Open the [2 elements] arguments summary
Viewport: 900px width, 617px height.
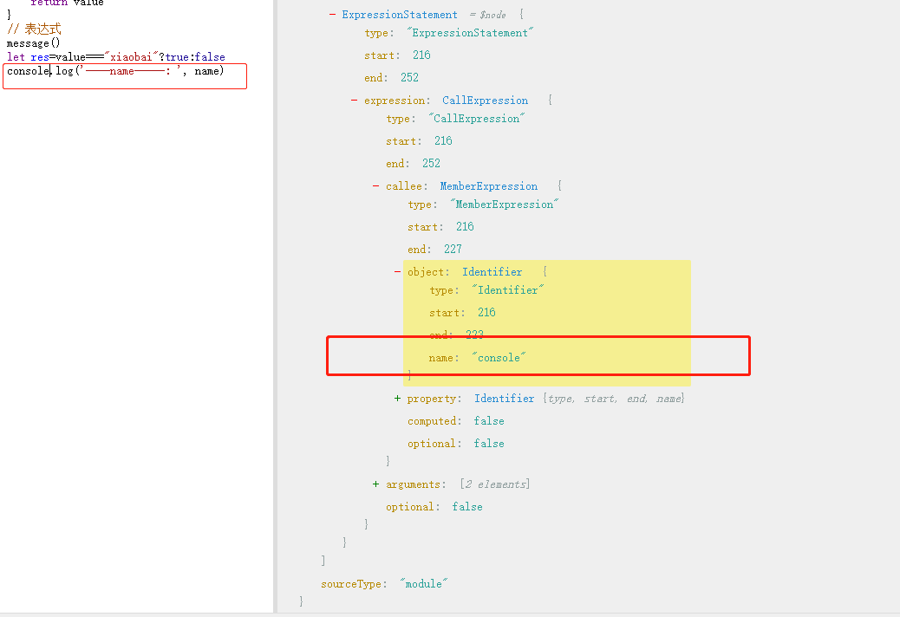(494, 484)
